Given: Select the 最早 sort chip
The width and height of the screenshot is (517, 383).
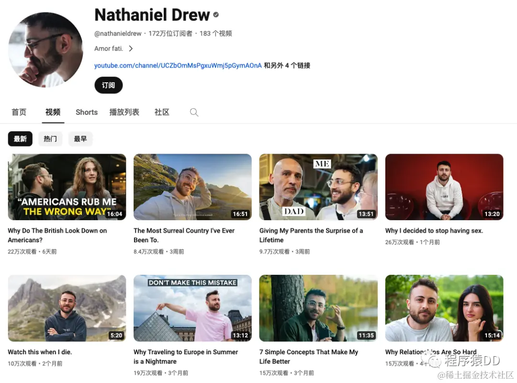Looking at the screenshot, I should click(x=80, y=139).
